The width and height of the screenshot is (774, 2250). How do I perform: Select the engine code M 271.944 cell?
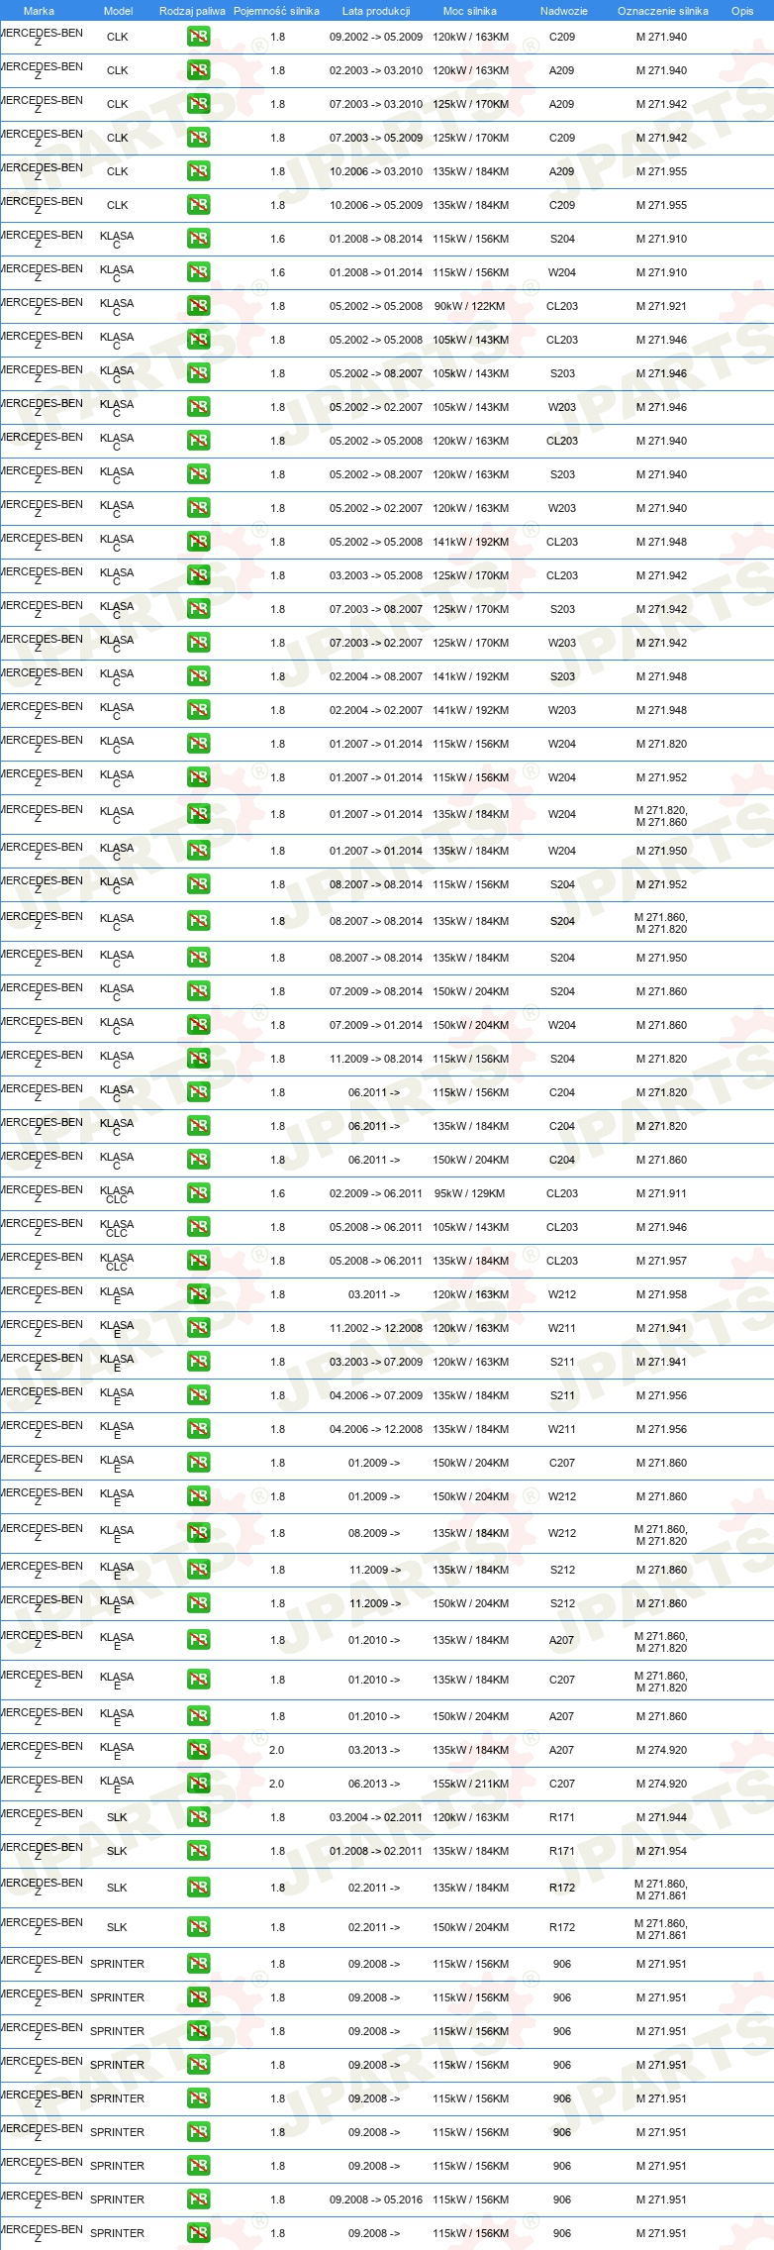pos(661,1817)
